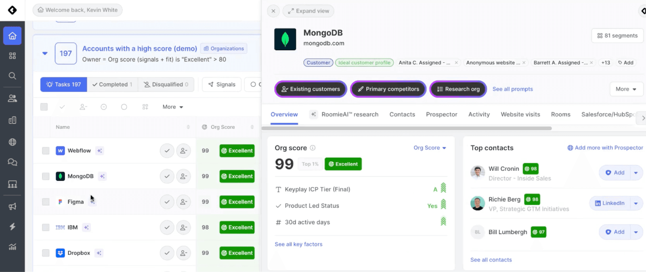This screenshot has width=646, height=272.
Task: Open the megaphone icon in sidebar
Action: tap(13, 207)
